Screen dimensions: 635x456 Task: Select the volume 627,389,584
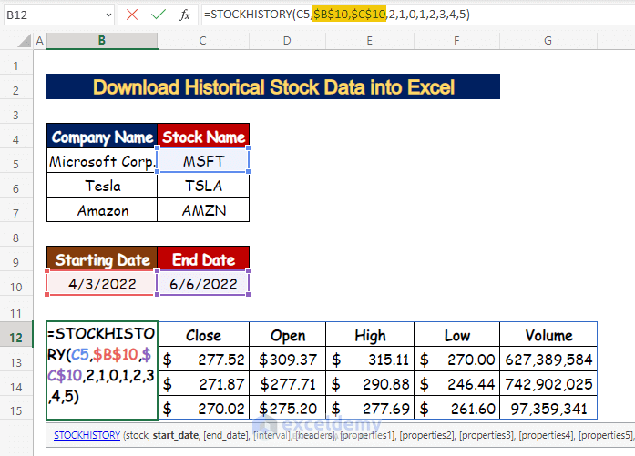coord(548,360)
